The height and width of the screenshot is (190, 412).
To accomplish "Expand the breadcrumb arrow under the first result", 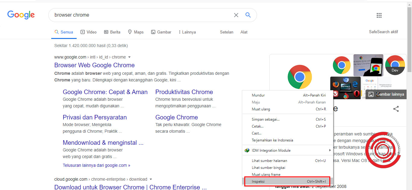I will (x=129, y=57).
